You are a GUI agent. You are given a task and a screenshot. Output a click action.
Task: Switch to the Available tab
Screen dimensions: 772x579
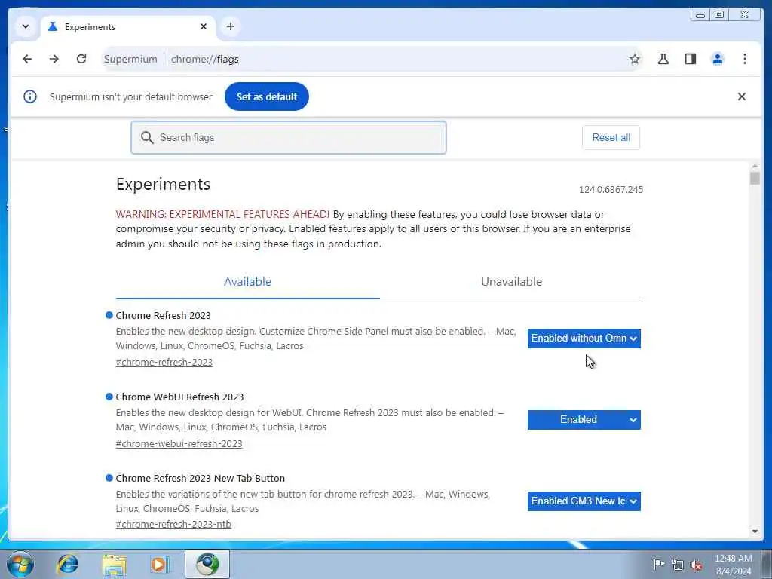click(247, 282)
